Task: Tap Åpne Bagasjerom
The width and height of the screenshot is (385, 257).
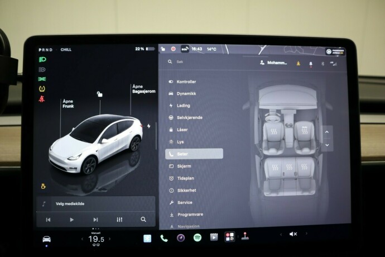Action: point(143,89)
